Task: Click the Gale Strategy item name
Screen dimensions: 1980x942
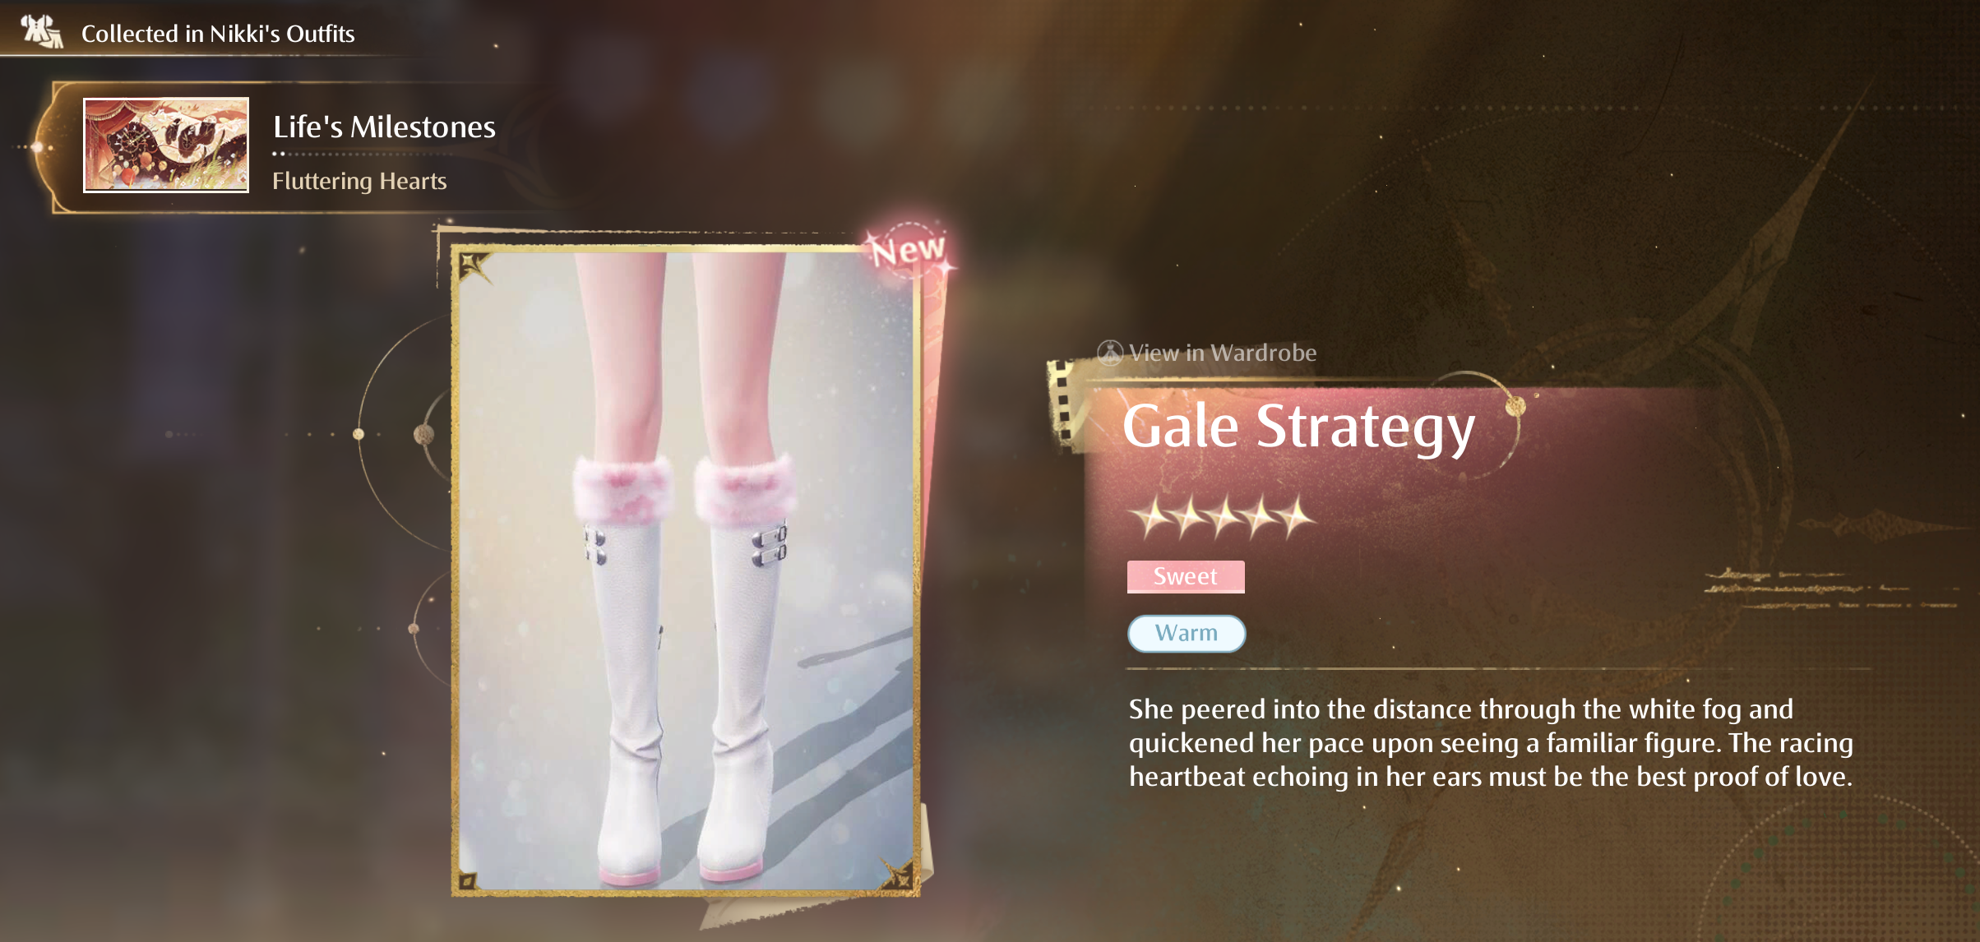Action: (1299, 427)
